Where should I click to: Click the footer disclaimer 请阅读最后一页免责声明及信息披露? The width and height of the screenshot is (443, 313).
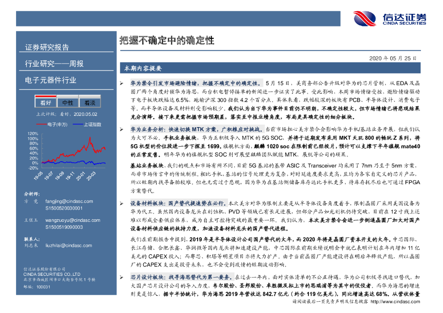(x=330, y=302)
